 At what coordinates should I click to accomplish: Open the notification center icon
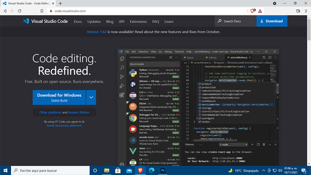[x=304, y=171]
